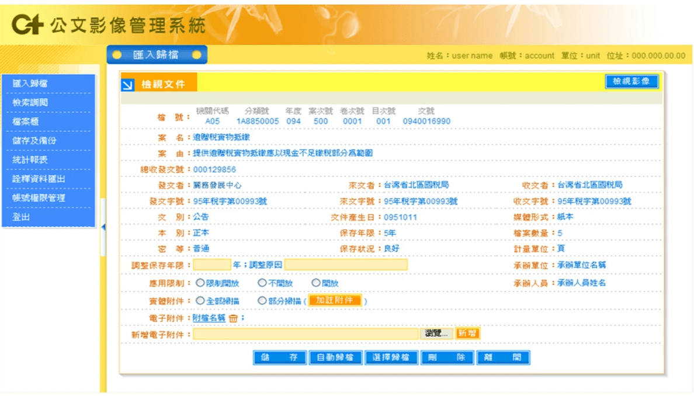Click the 加註附件 button
Viewport: 694px width, 396px height.
[335, 300]
